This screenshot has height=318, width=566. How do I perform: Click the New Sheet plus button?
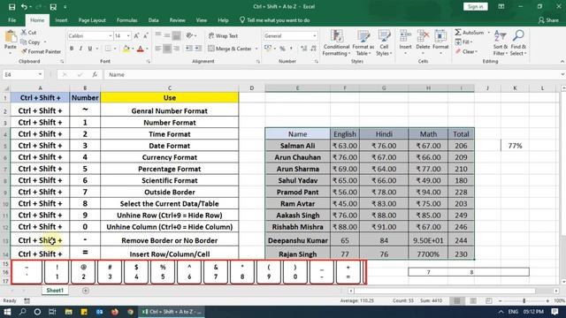tap(86, 291)
